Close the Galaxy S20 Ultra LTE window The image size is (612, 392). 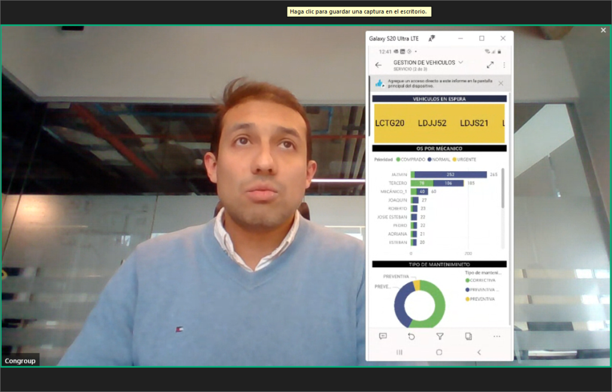503,38
